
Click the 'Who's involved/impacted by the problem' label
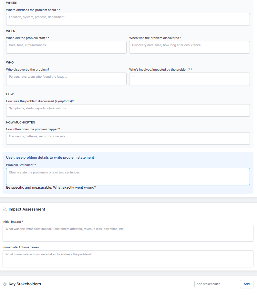(x=160, y=69)
